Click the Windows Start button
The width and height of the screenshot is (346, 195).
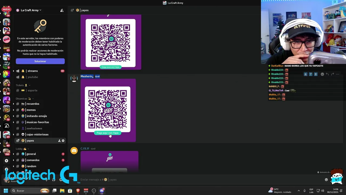pos(6,191)
